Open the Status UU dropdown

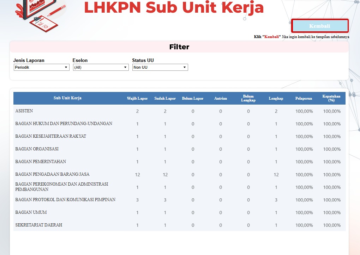(x=160, y=67)
